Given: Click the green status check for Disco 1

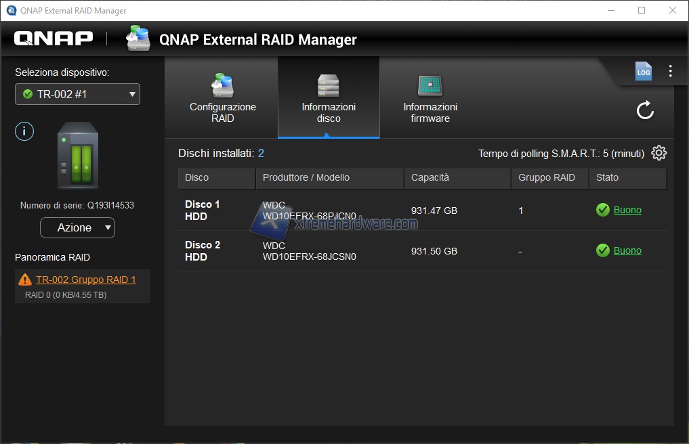Looking at the screenshot, I should 602,210.
